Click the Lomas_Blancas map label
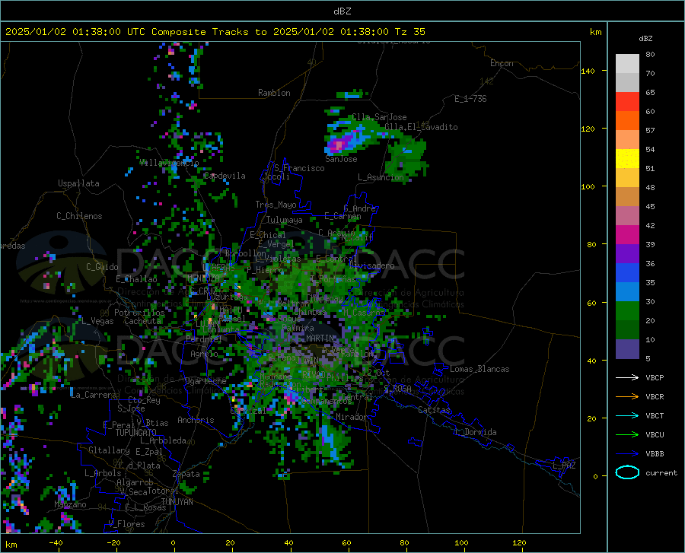 click(479, 369)
